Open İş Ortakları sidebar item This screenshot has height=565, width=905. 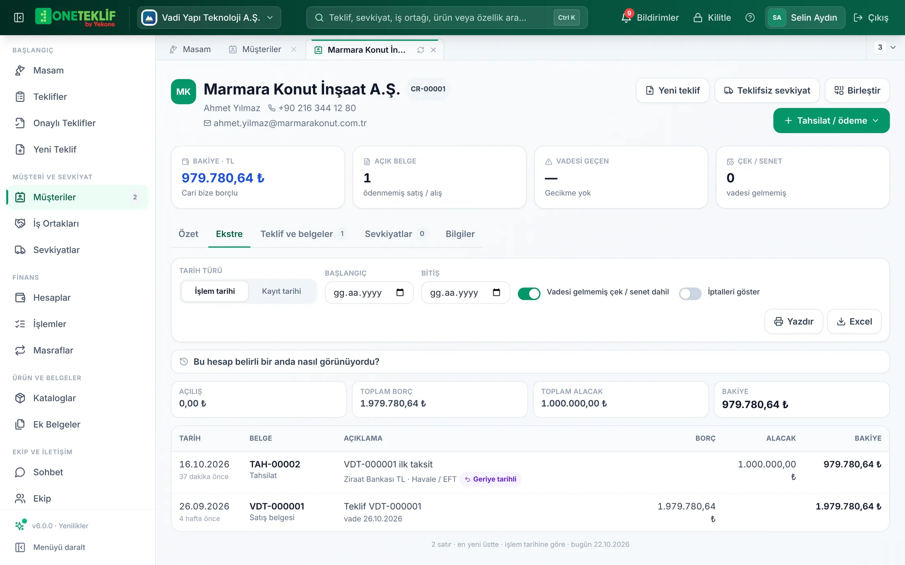[x=78, y=223]
